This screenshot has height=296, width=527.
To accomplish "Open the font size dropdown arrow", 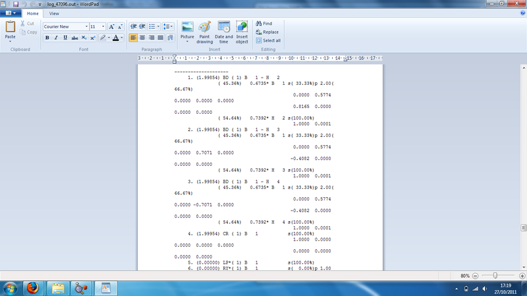I will click(x=103, y=26).
